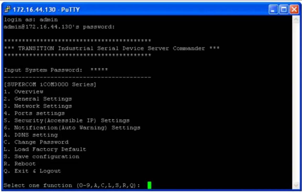Maximize the PuTTY window
Screen dimensions: 302x192
[x=284, y=9]
